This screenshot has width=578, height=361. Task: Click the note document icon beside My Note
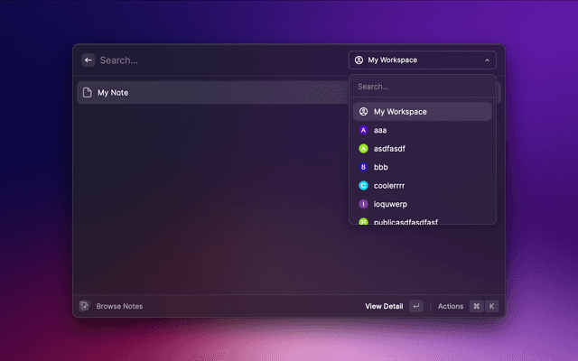pos(87,93)
